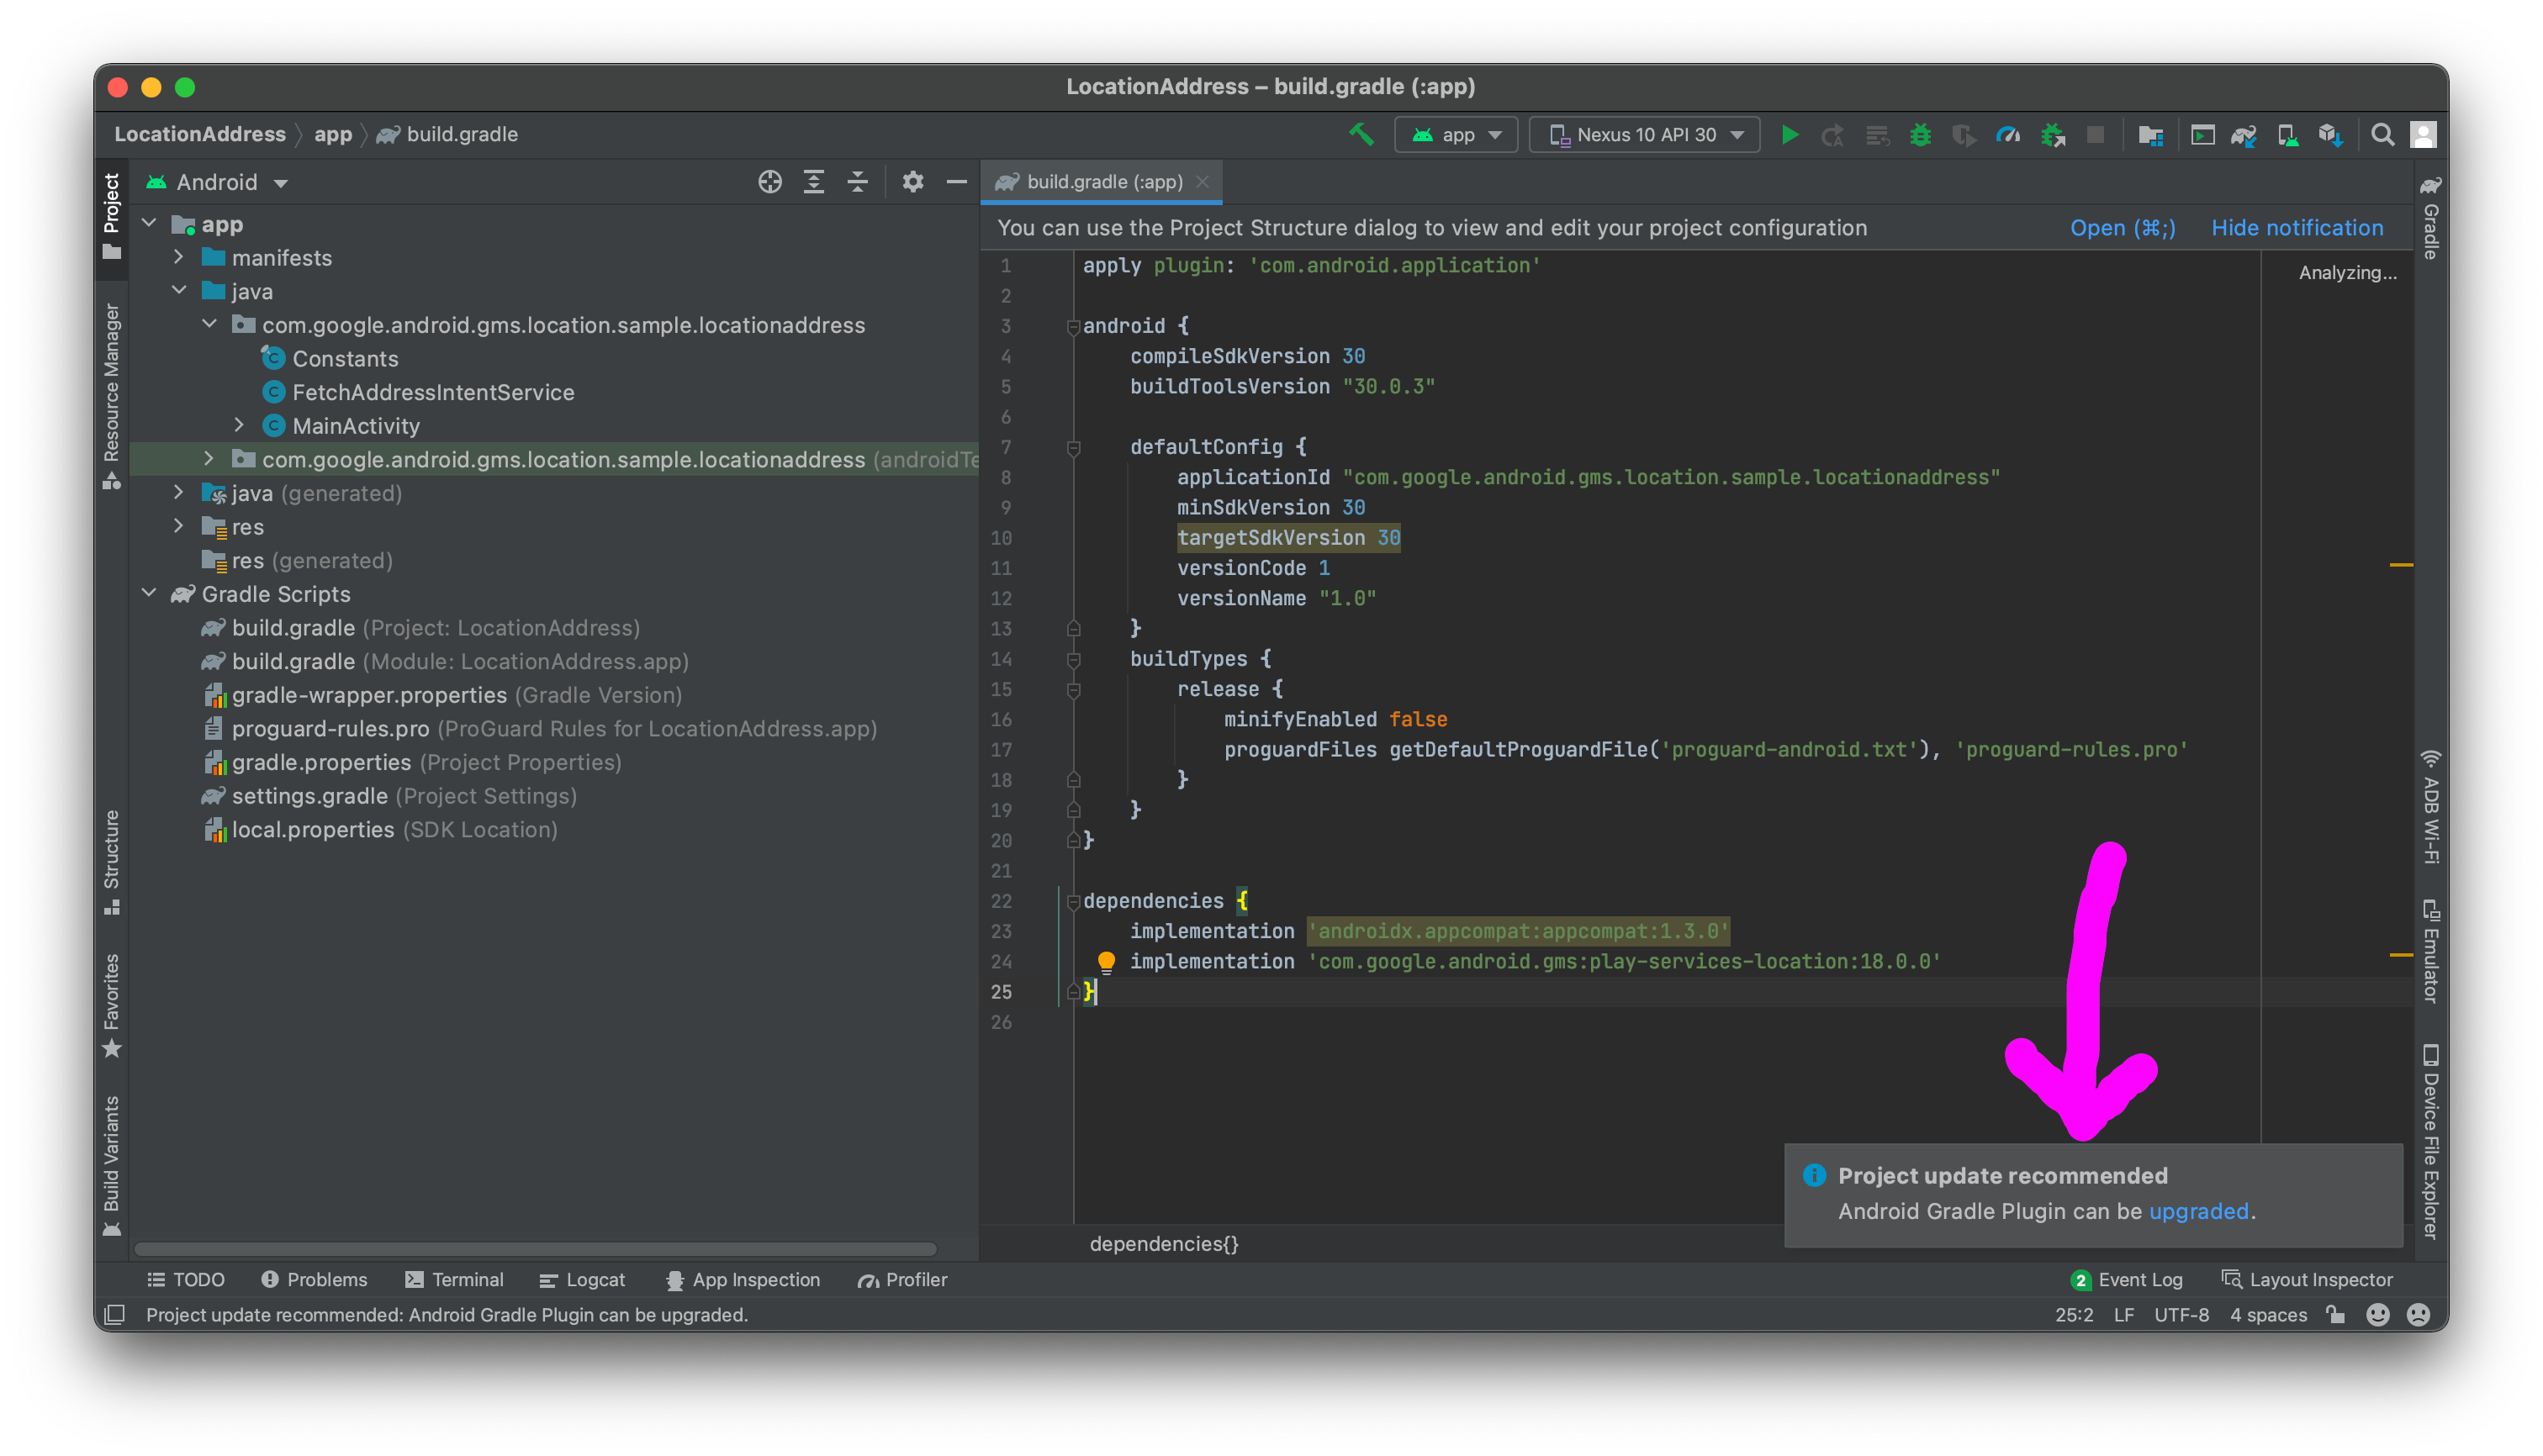Click the upgraded link in notification

(x=2199, y=1211)
